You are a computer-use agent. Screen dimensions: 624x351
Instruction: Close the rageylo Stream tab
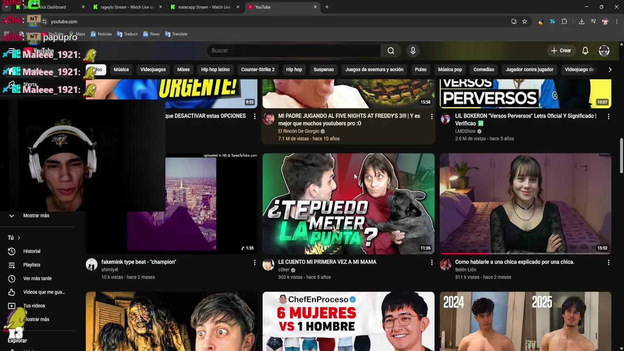[x=160, y=7]
